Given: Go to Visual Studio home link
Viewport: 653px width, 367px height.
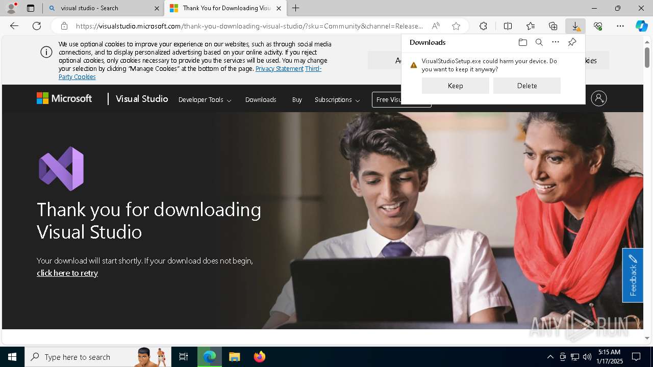Looking at the screenshot, I should coord(142,99).
